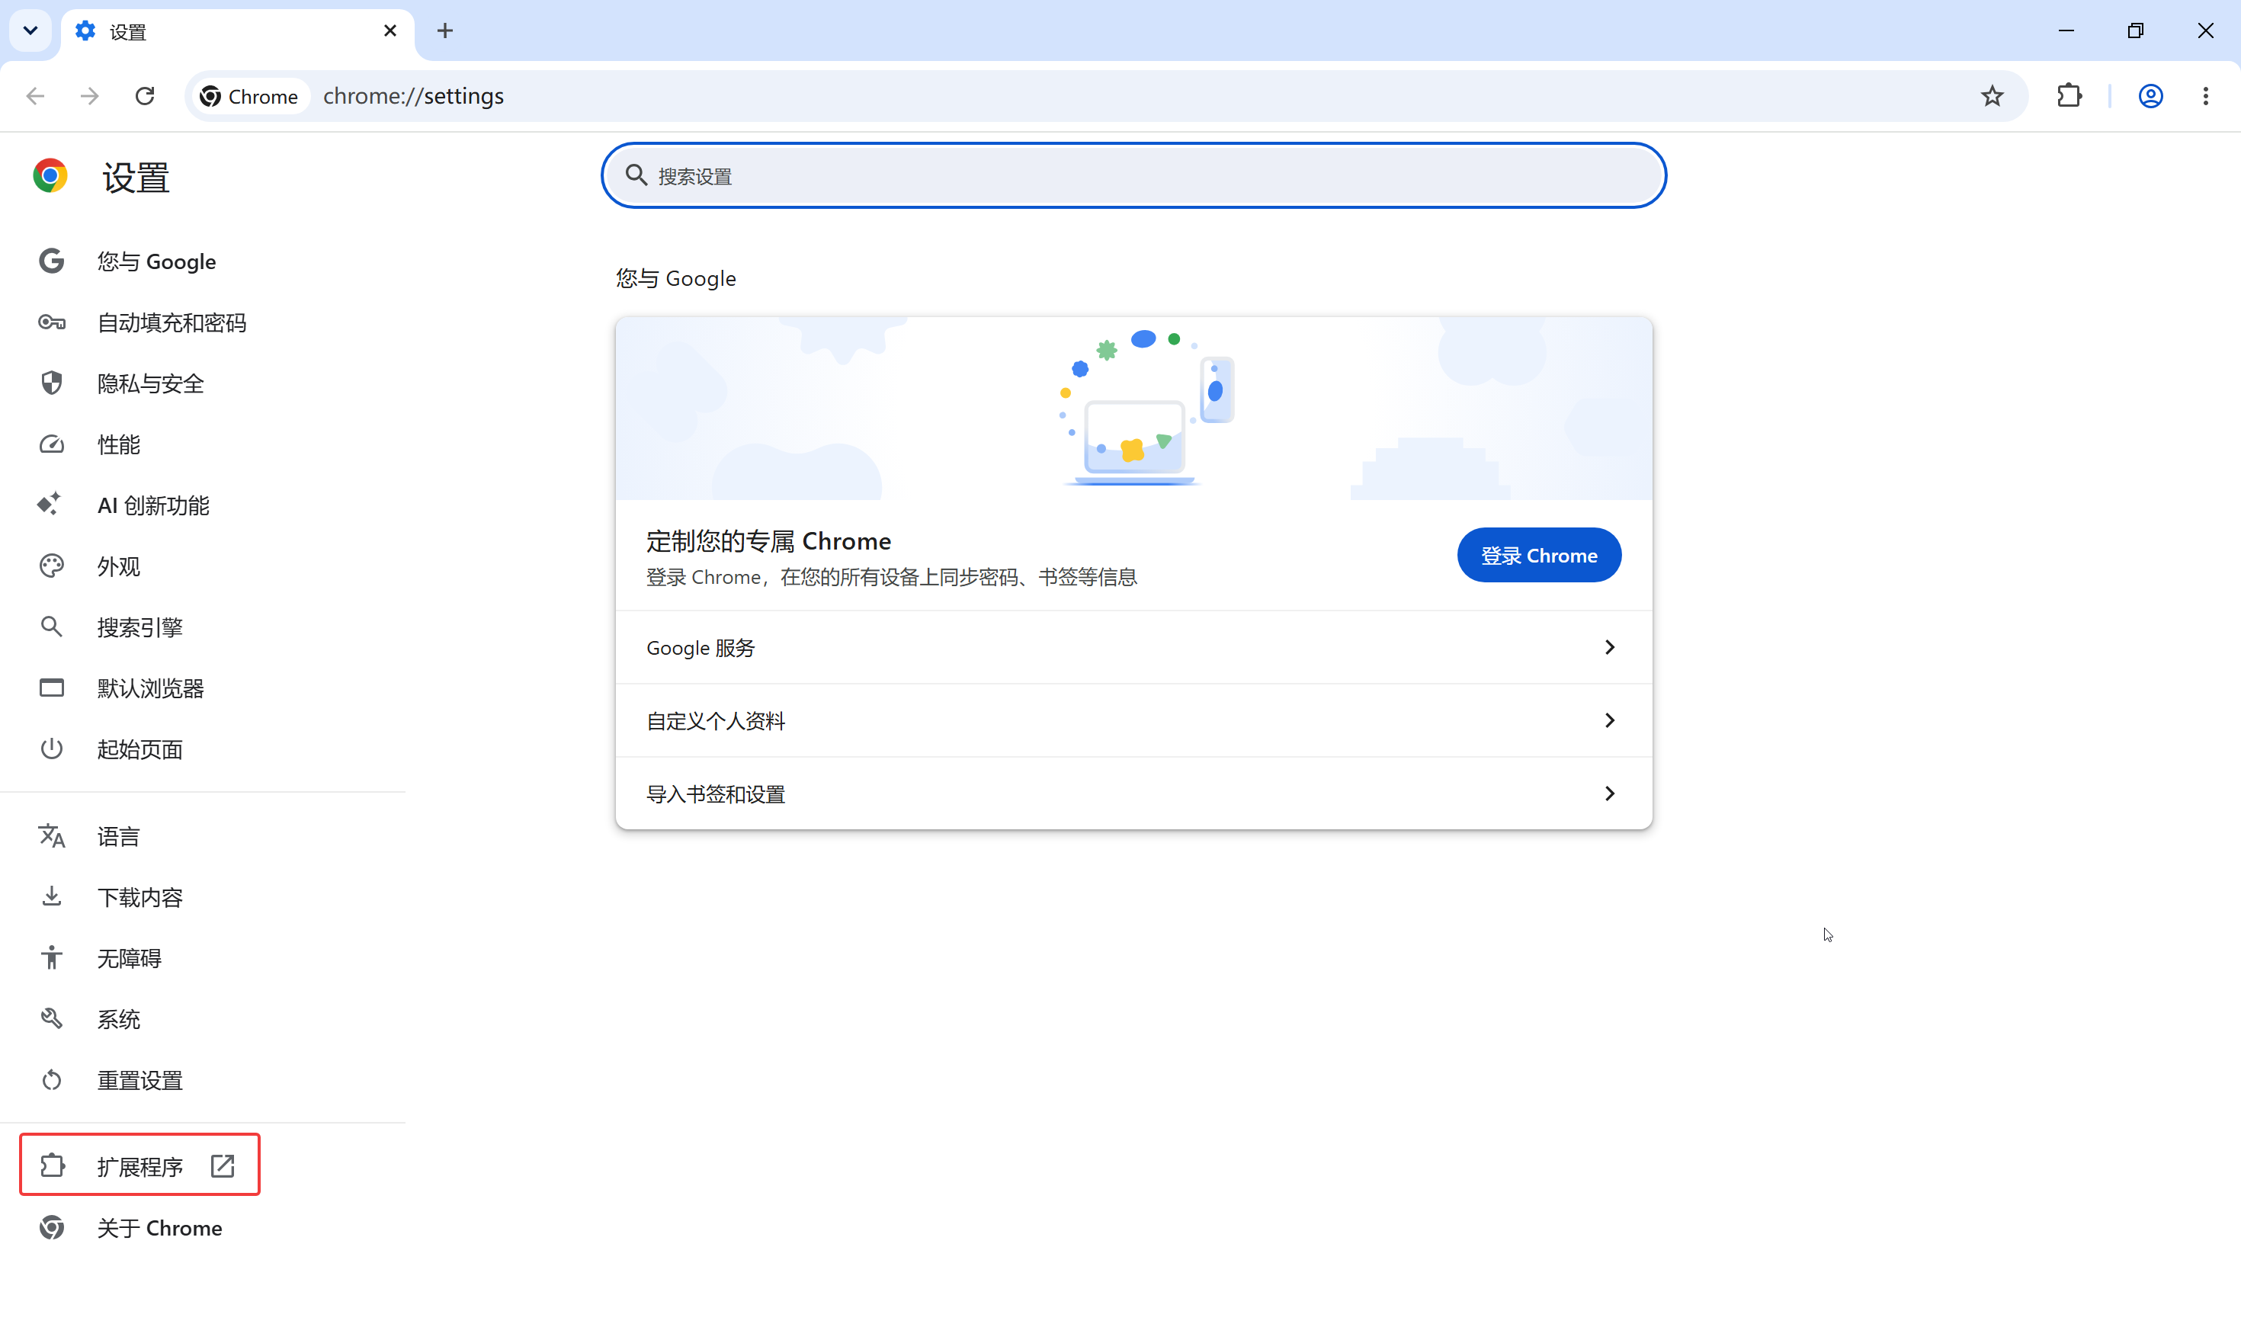Click the 您与 Google section heading
Screen dimensions: 2241x1340
(x=676, y=278)
